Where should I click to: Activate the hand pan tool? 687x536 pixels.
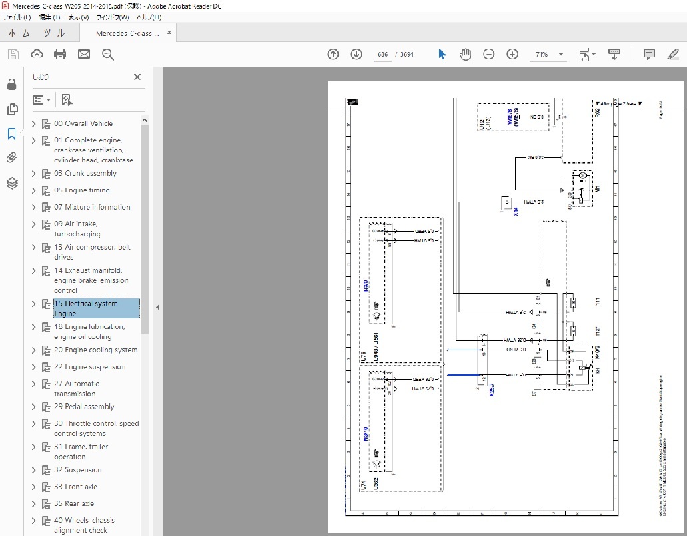click(x=465, y=55)
